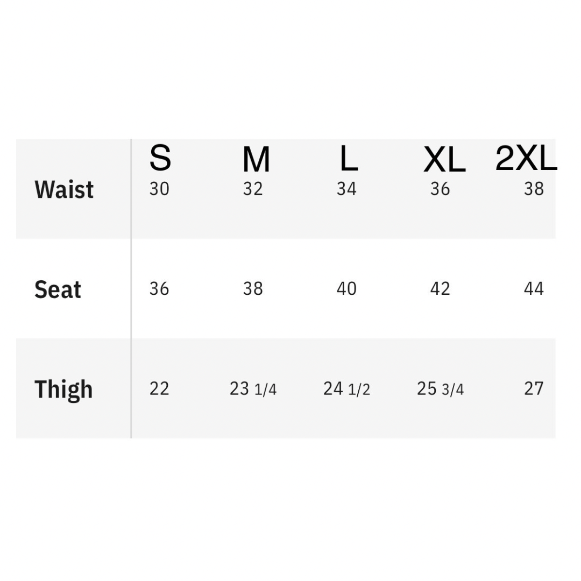Select the XL size column header
The width and height of the screenshot is (581, 581).
444,160
